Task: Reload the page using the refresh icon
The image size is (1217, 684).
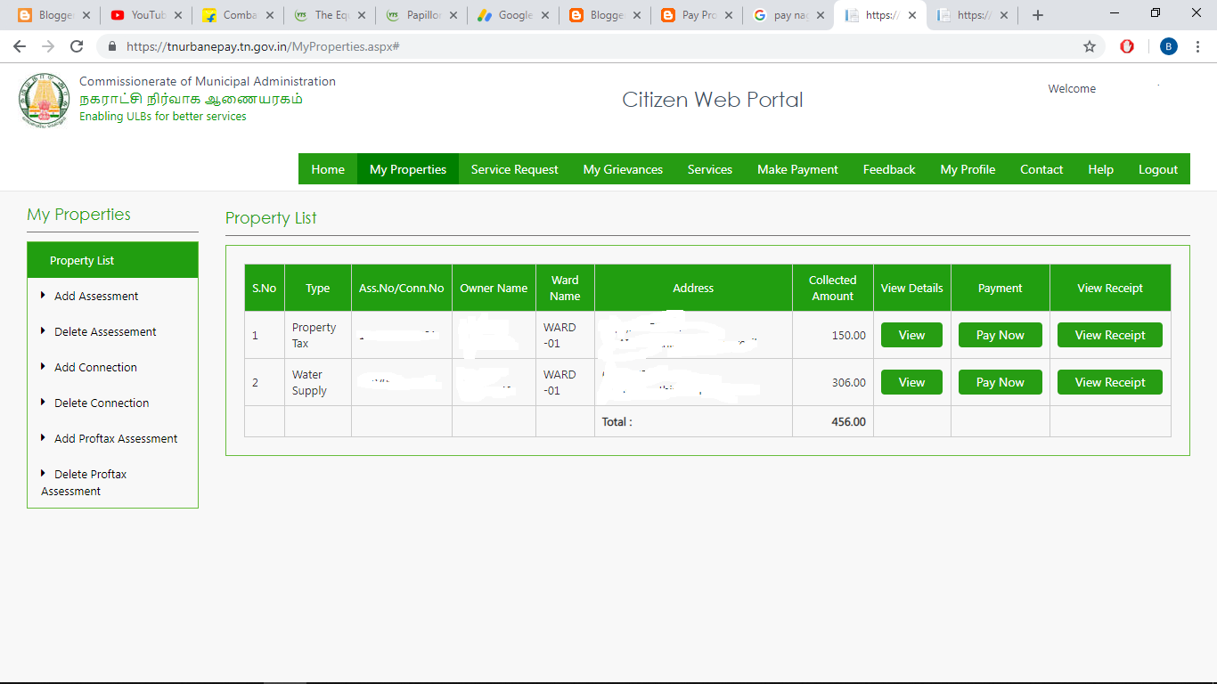Action: pyautogui.click(x=76, y=46)
